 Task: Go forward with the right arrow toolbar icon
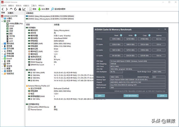[7, 9]
